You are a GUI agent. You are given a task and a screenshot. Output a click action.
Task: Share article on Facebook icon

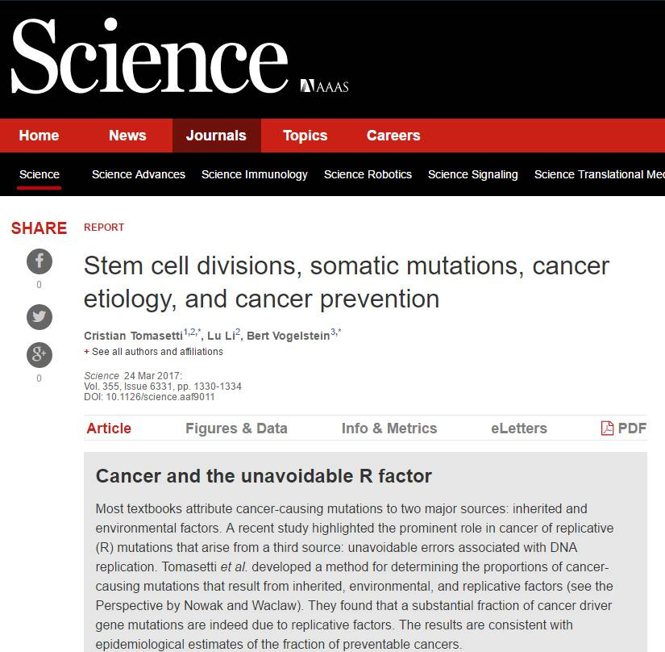(39, 261)
